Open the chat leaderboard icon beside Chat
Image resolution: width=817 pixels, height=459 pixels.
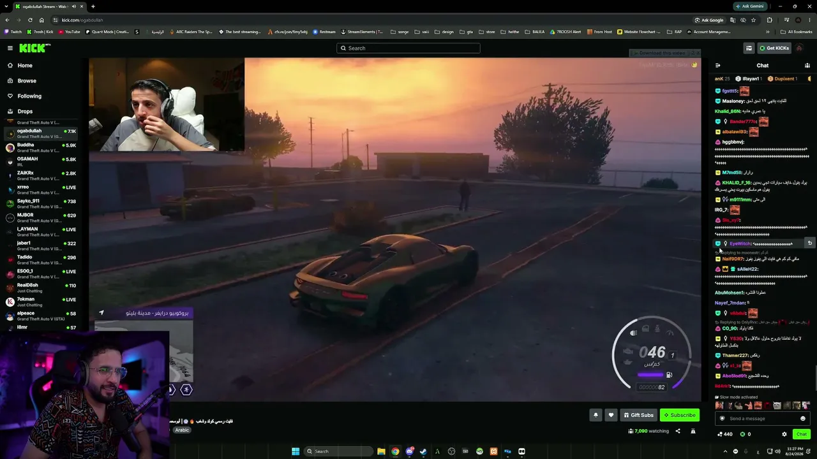coord(807,66)
